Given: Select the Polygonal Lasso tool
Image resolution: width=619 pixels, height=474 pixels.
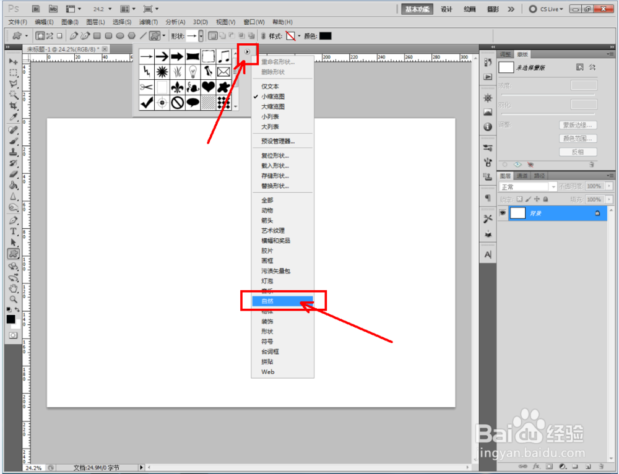Looking at the screenshot, I should tap(13, 84).
